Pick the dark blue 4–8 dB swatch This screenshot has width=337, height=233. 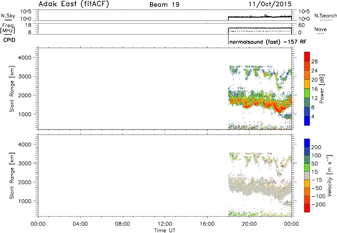pyautogui.click(x=307, y=111)
